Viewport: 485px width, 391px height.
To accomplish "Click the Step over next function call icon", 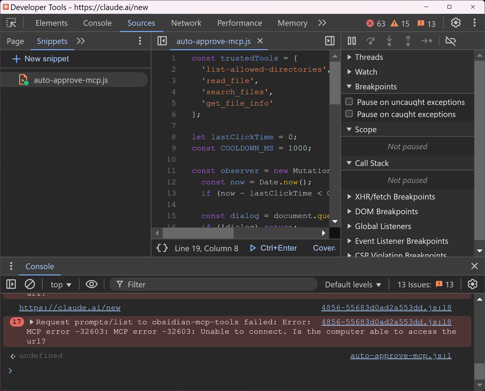I will pos(370,41).
